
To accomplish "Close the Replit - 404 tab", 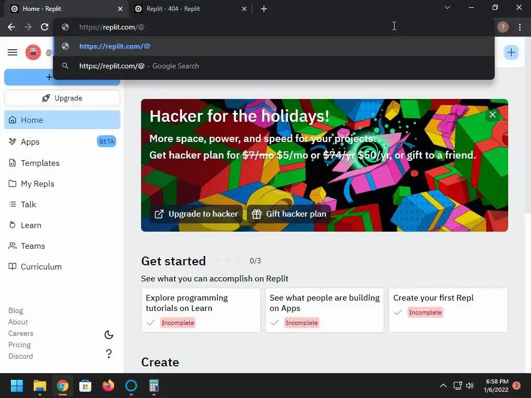I will (x=244, y=9).
